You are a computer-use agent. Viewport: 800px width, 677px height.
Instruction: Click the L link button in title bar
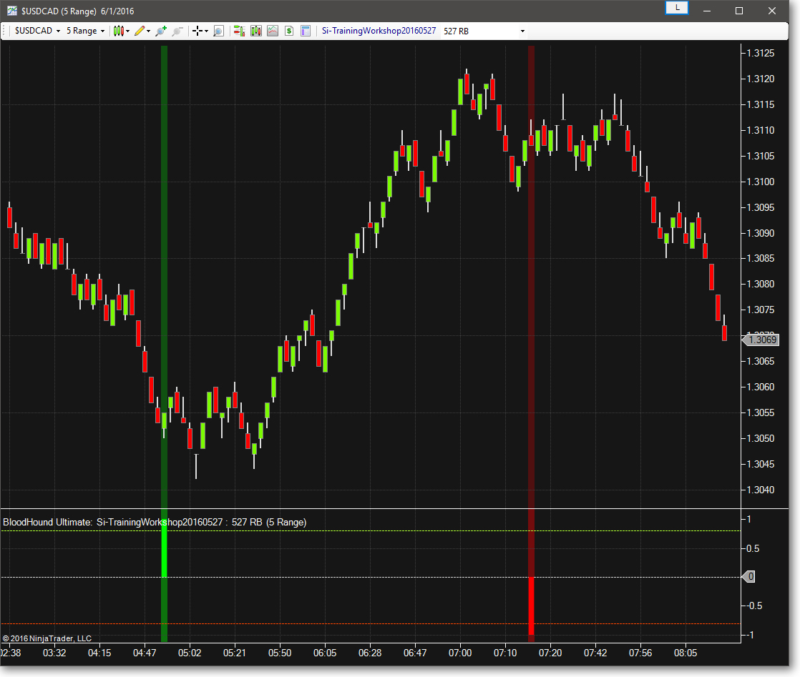[677, 8]
